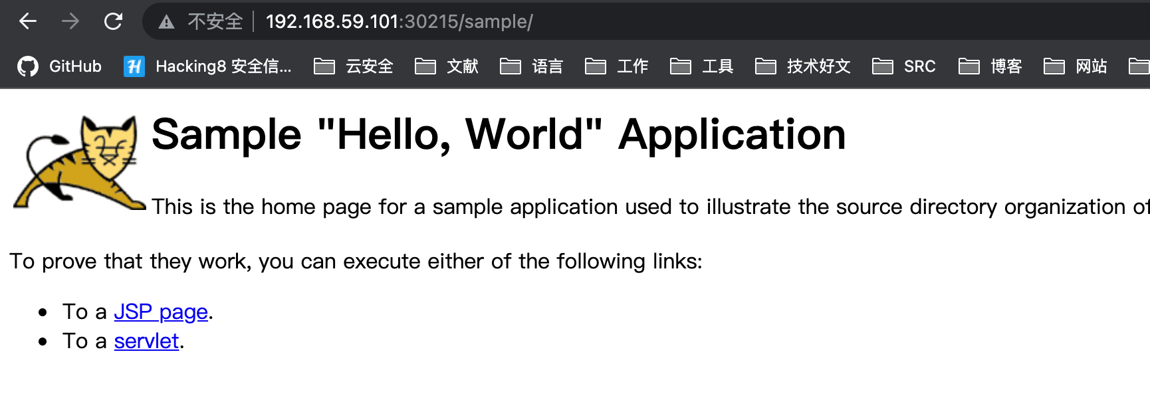
Task: Click the folder icon next to 技术好文
Action: click(766, 66)
